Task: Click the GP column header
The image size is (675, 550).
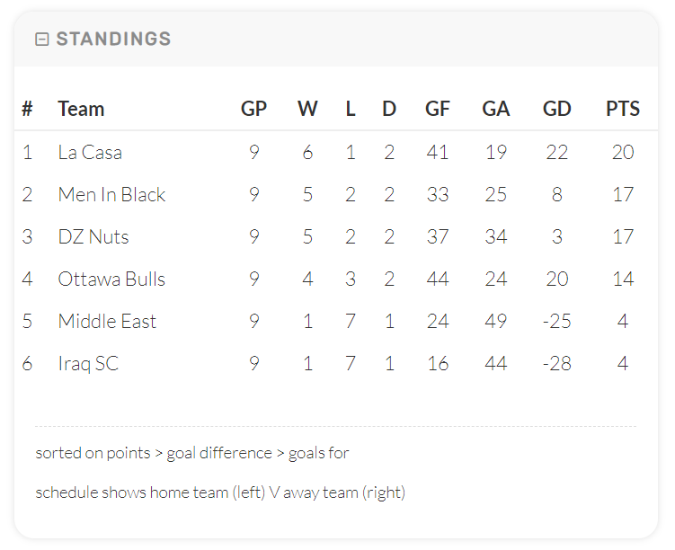Action: click(x=254, y=110)
